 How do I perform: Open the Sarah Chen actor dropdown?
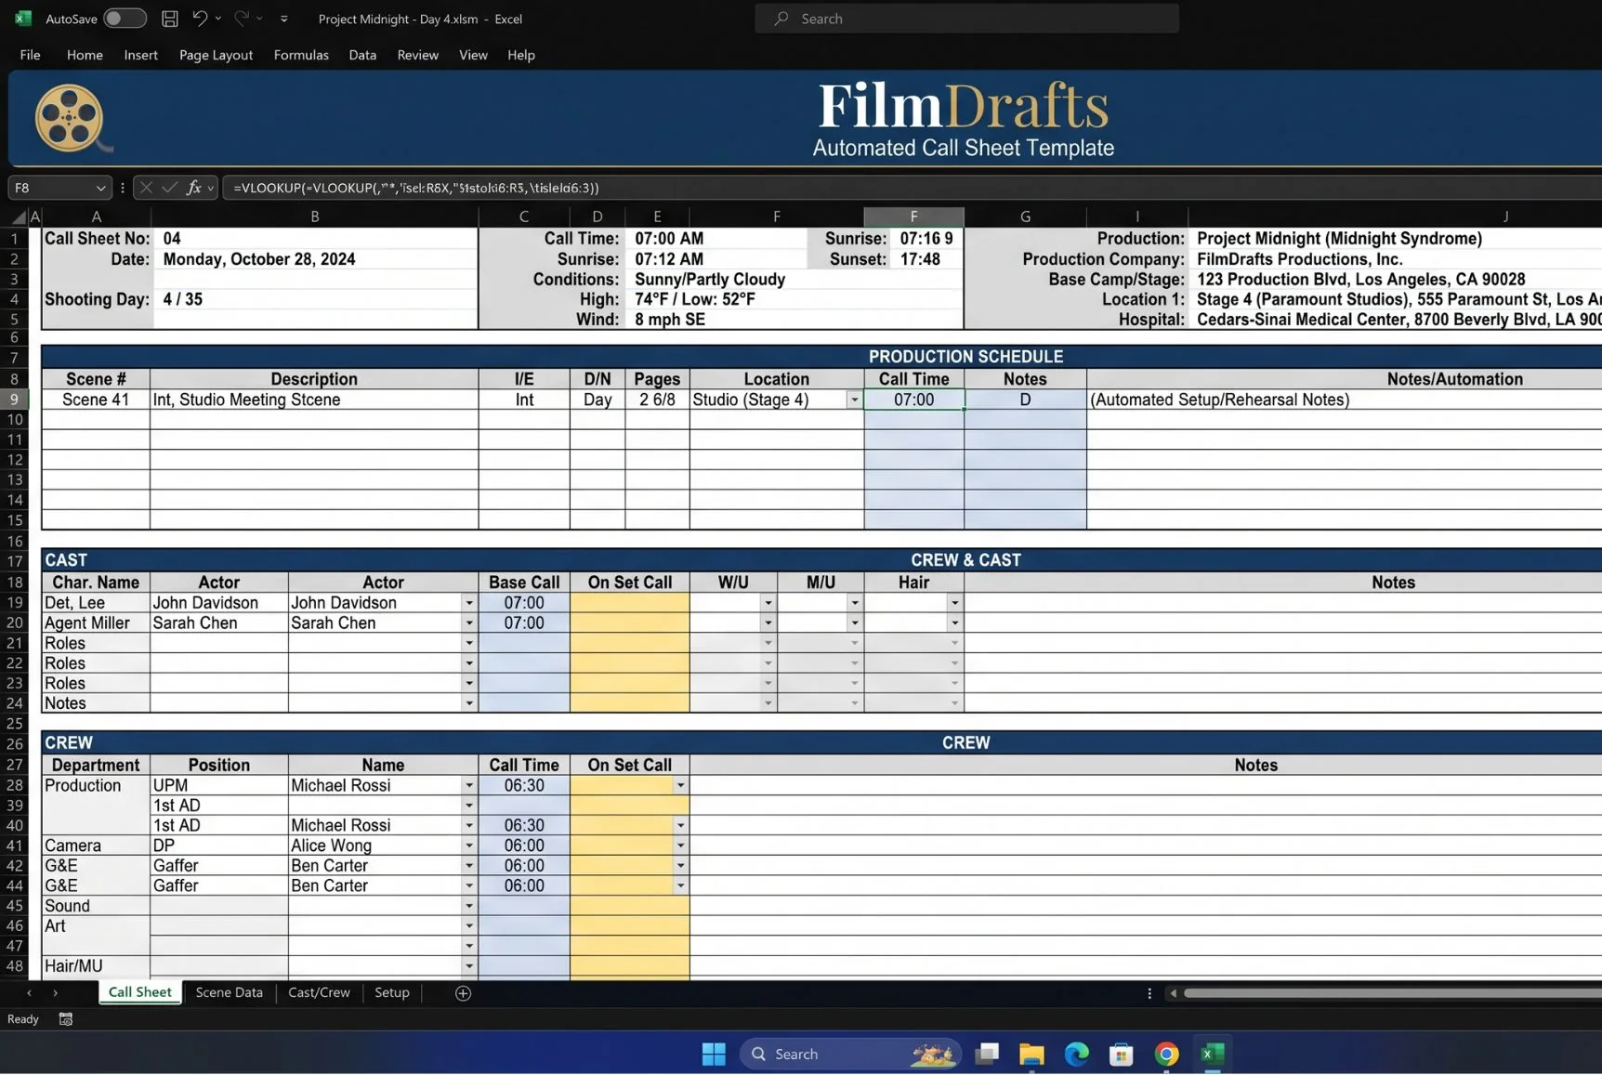pyautogui.click(x=469, y=623)
